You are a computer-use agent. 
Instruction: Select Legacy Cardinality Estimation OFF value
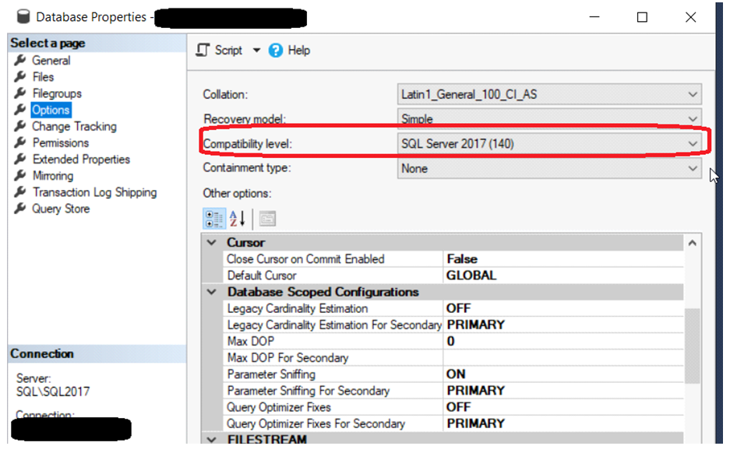[459, 308]
